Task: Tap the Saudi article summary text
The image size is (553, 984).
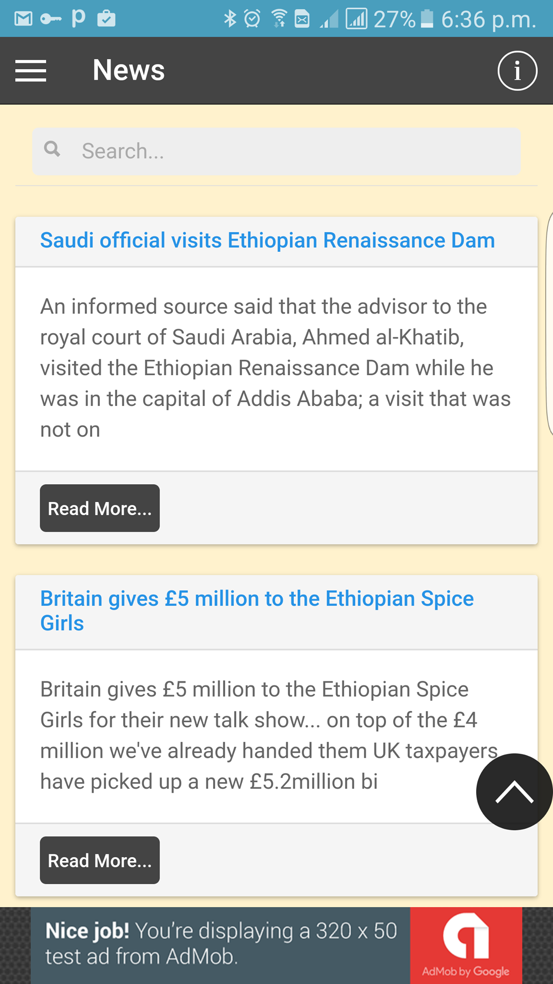Action: coord(276,368)
